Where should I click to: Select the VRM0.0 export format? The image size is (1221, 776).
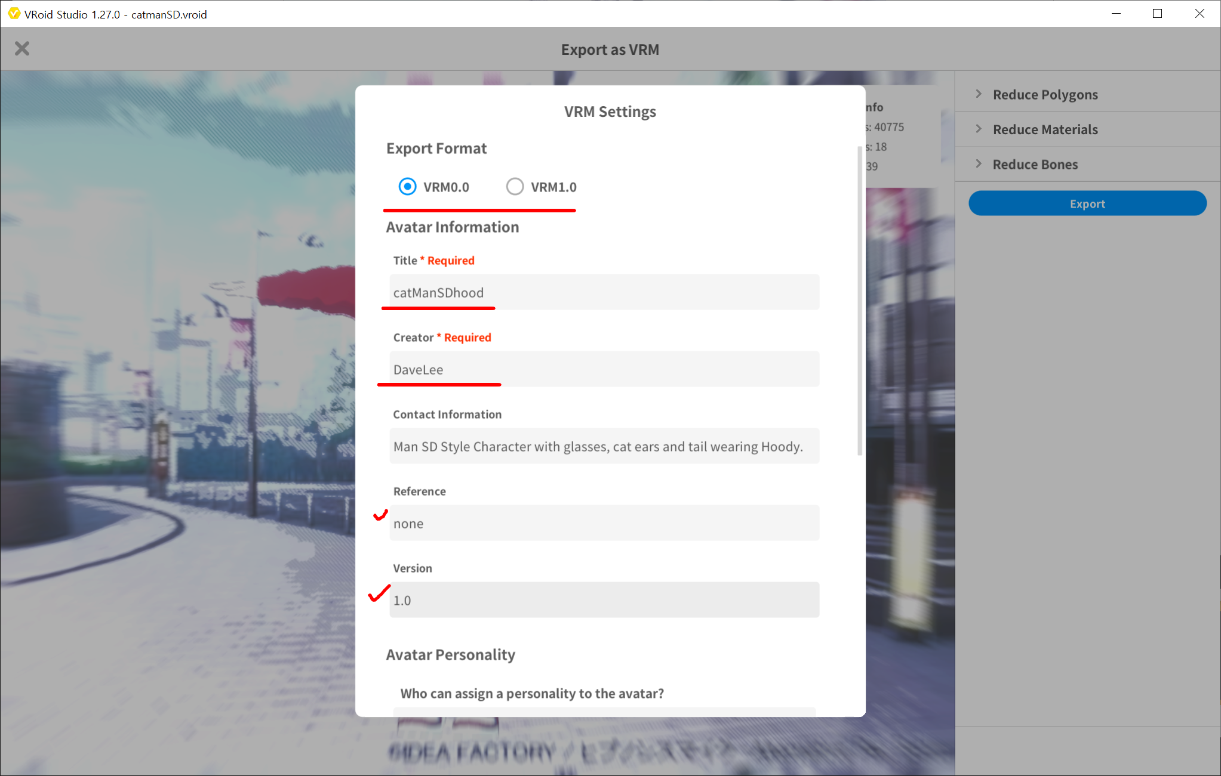click(407, 187)
